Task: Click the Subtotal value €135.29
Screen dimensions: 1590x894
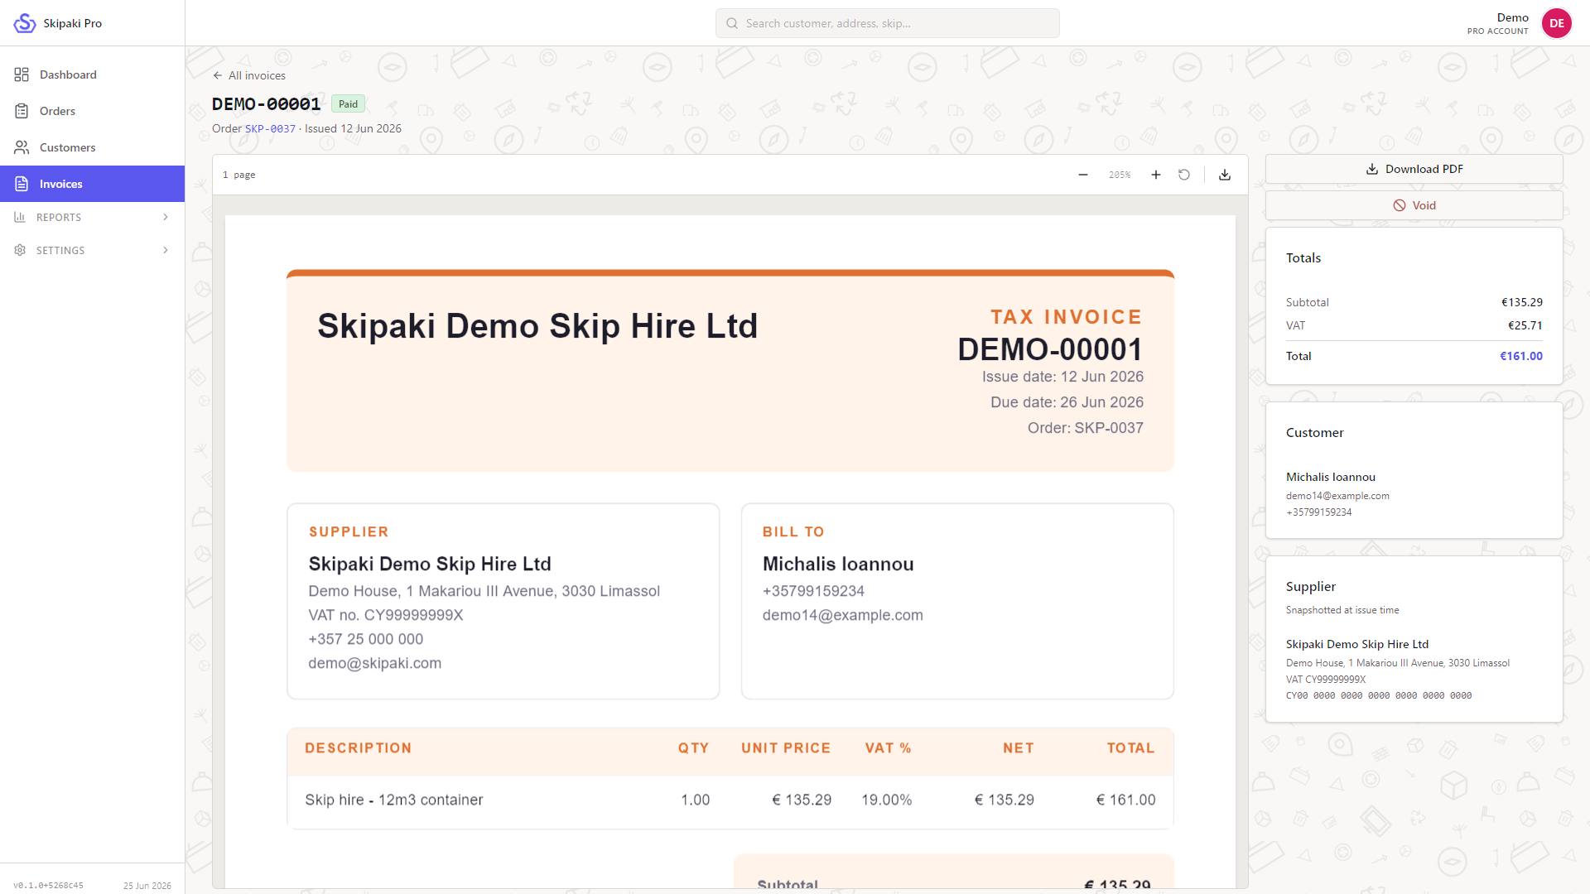Action: [x=1522, y=302]
